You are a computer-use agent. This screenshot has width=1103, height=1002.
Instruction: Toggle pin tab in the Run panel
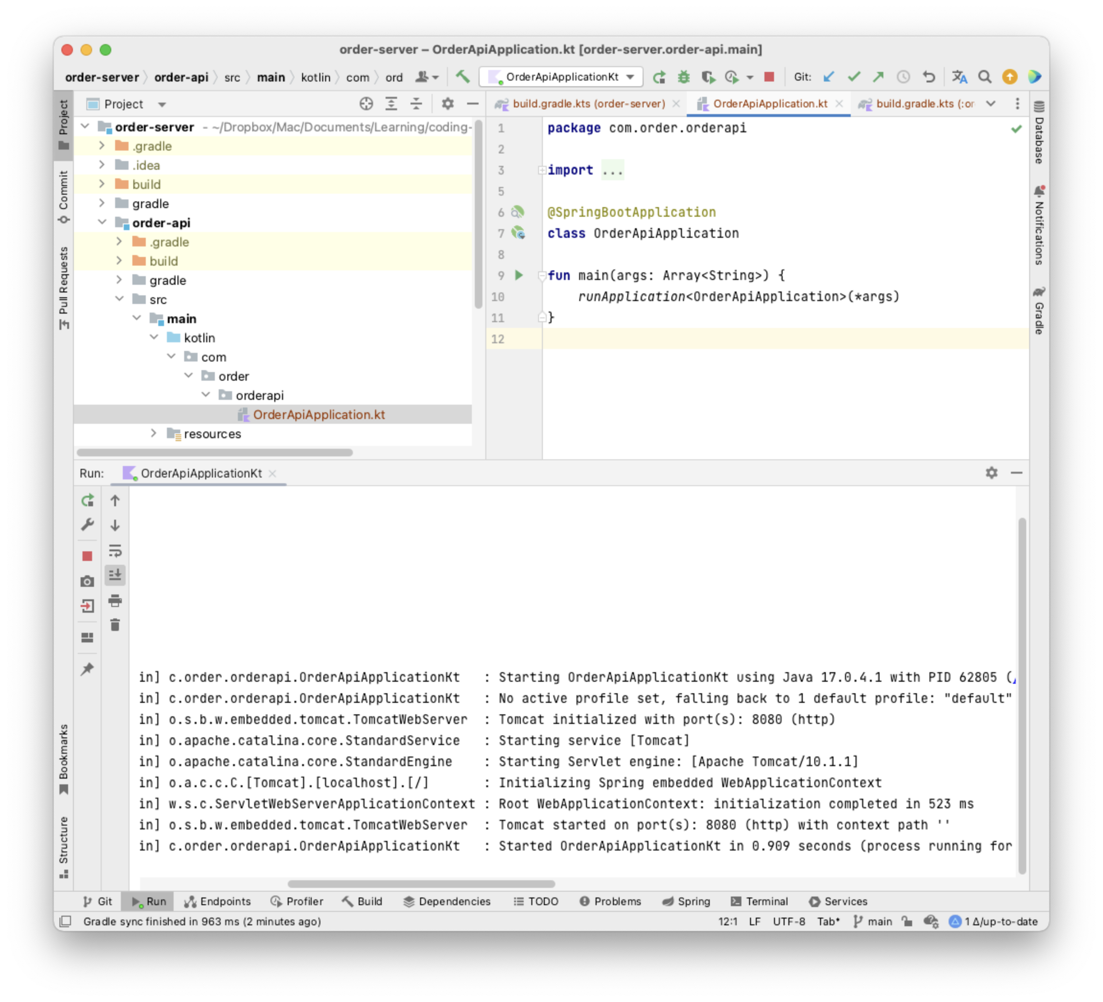point(87,669)
